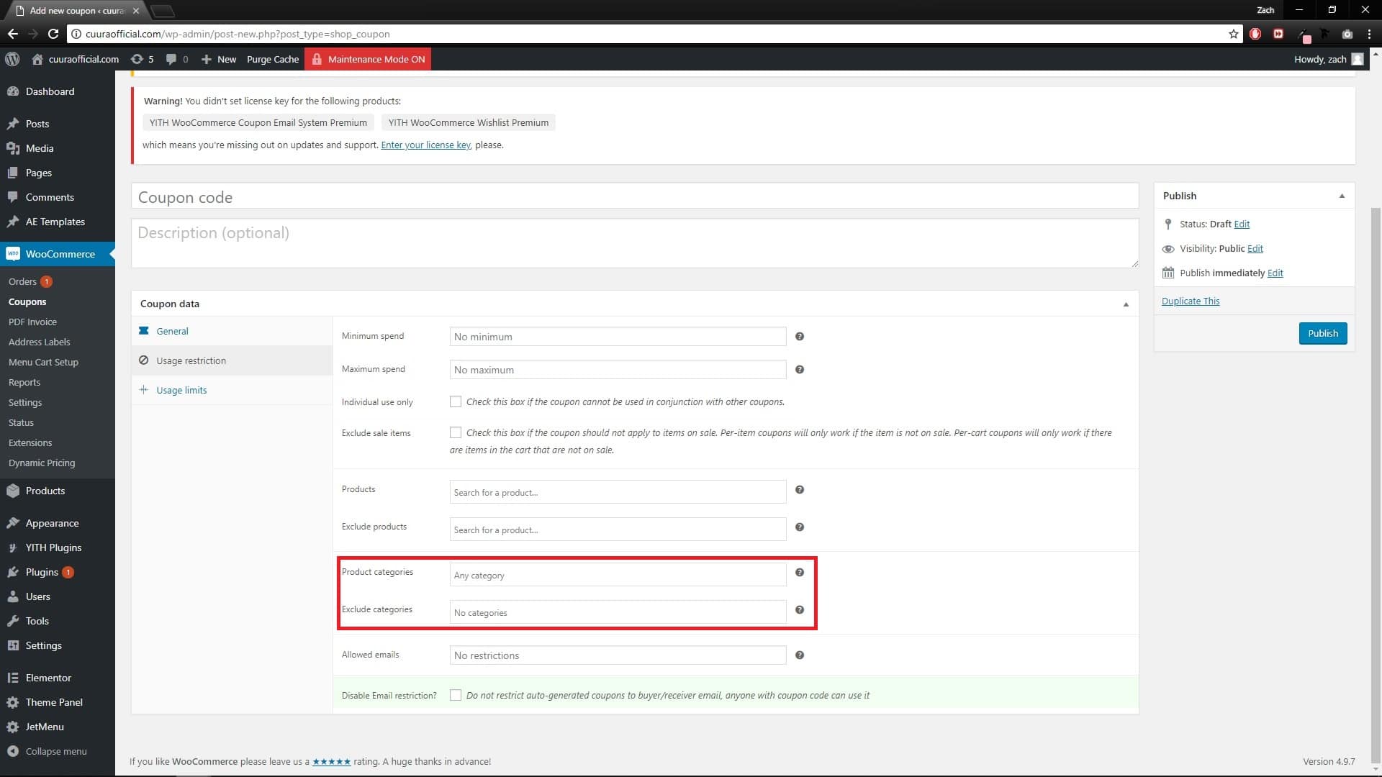Click the WordPress logo in the admin bar
The image size is (1382, 777).
click(x=12, y=59)
